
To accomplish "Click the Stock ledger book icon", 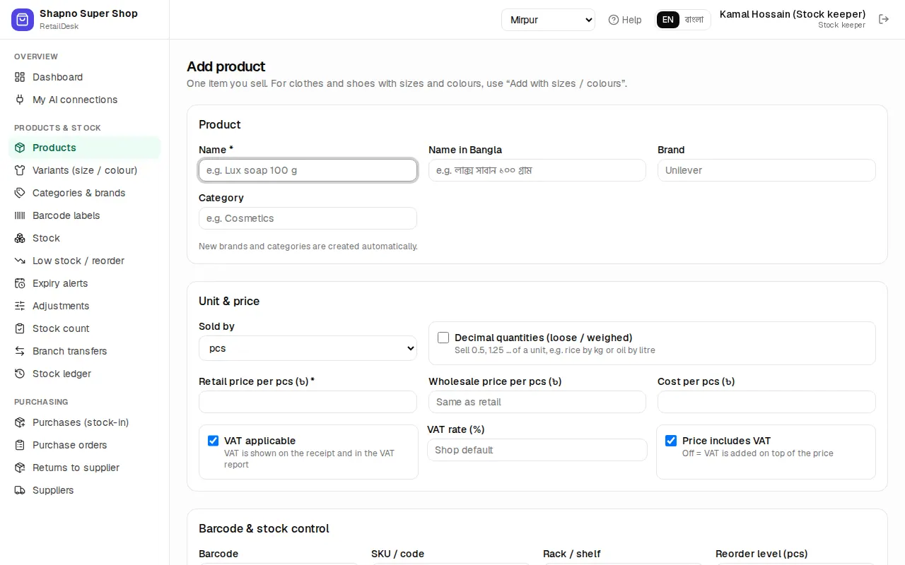I will (x=20, y=374).
